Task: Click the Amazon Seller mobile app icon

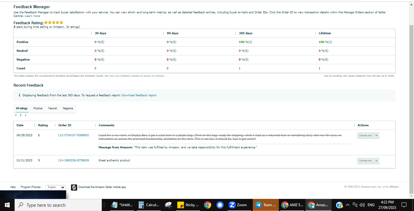Action: click(74, 187)
